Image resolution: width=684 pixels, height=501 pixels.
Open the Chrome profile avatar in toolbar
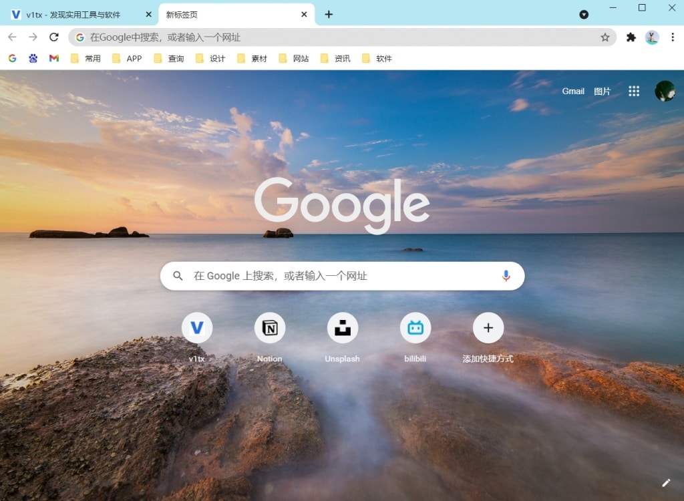point(652,37)
